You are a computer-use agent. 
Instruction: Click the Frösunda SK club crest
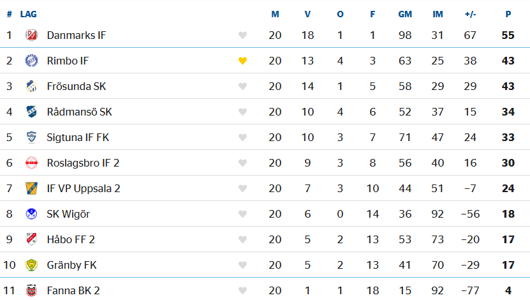pyautogui.click(x=31, y=86)
